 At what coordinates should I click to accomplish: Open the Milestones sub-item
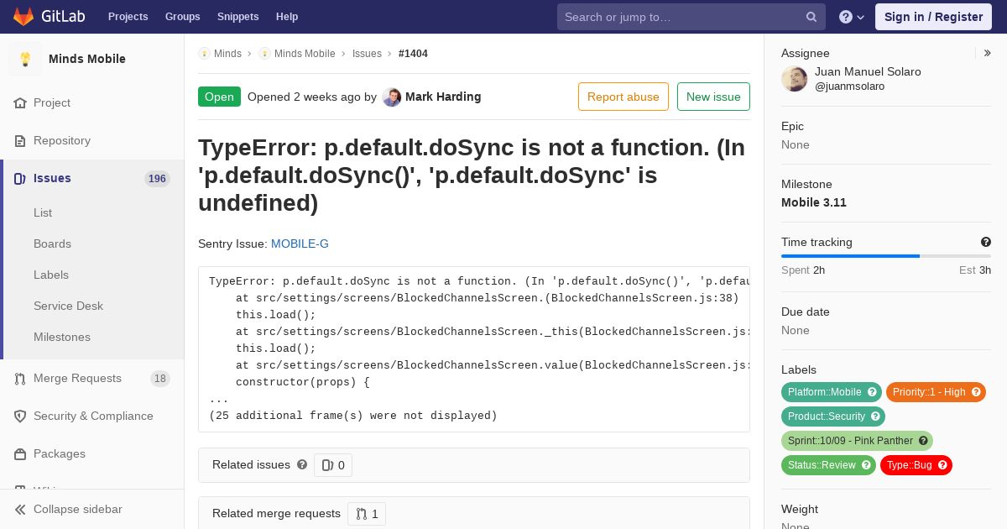[62, 337]
